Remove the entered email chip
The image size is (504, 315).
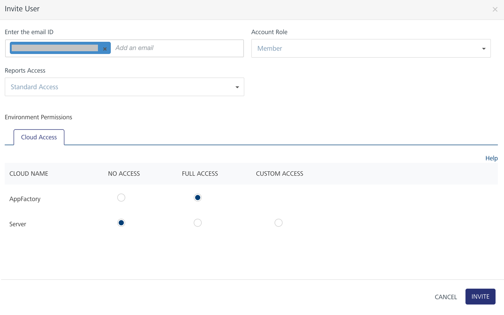click(105, 49)
